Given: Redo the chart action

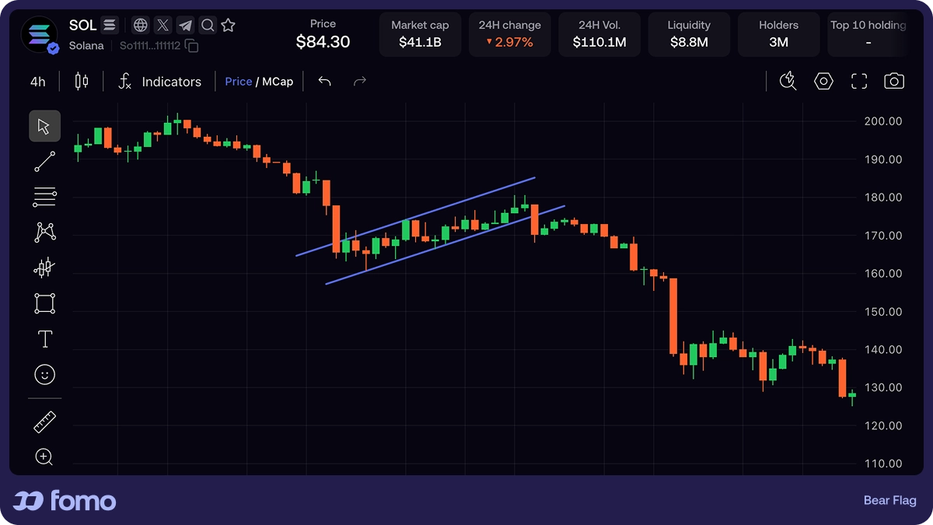Looking at the screenshot, I should pyautogui.click(x=359, y=81).
